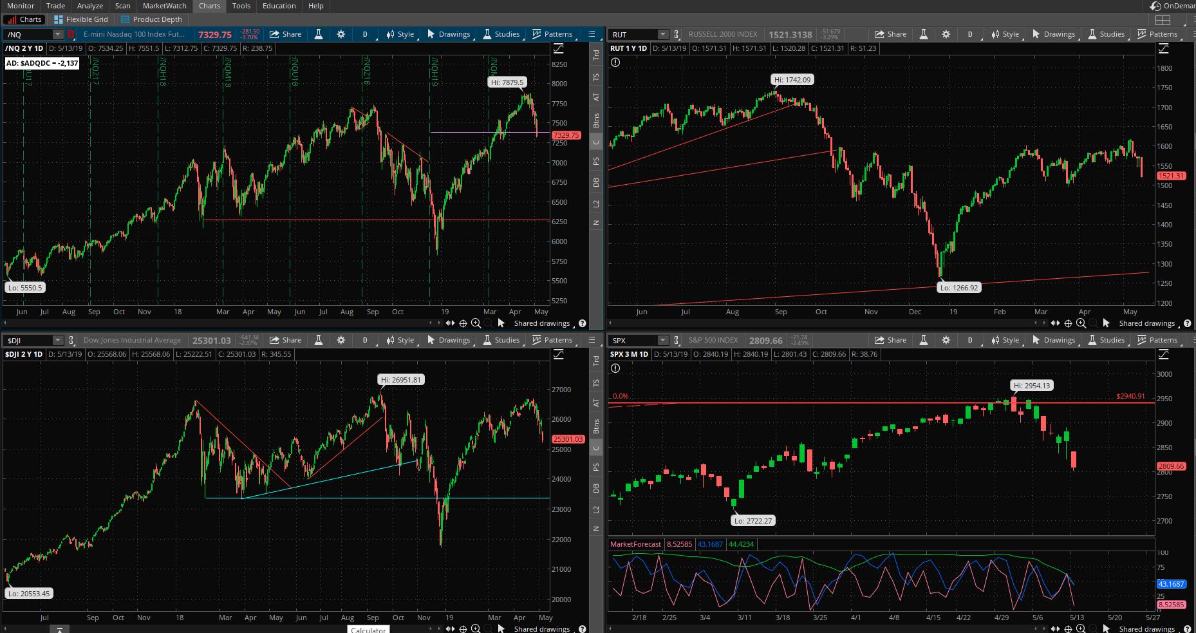Click the flask icon in RUT chart toolbar
Image resolution: width=1196 pixels, height=633 pixels.
[923, 34]
